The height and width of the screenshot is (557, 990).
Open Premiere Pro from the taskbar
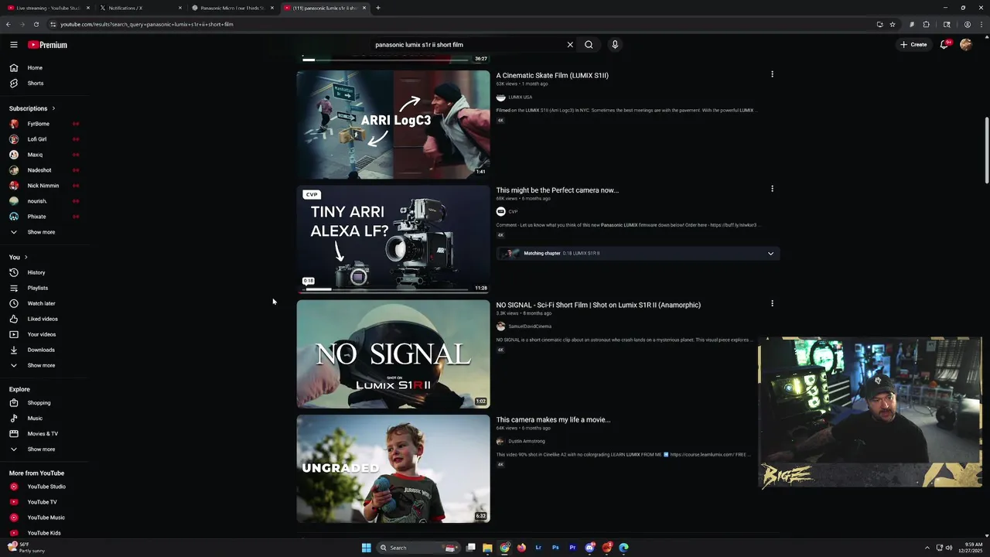572,548
